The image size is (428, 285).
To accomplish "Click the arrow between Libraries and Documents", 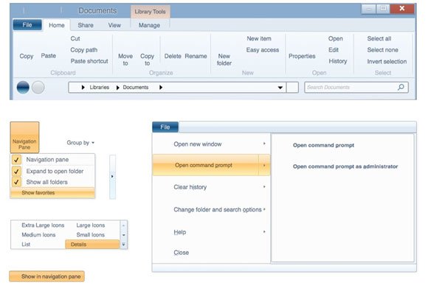I will click(117, 88).
